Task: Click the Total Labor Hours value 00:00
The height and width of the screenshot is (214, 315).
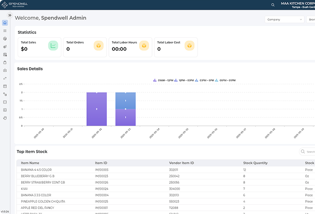Action: click(x=119, y=49)
